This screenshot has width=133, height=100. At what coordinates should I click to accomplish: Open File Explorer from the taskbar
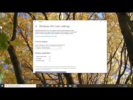coord(61,86)
